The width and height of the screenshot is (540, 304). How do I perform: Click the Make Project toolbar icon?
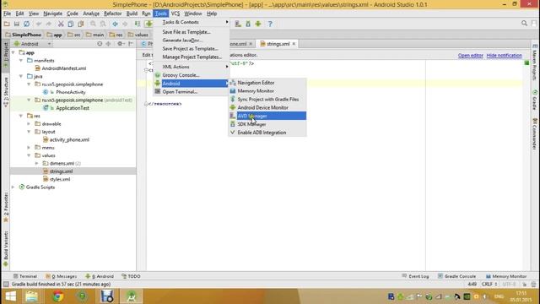pos(138,24)
